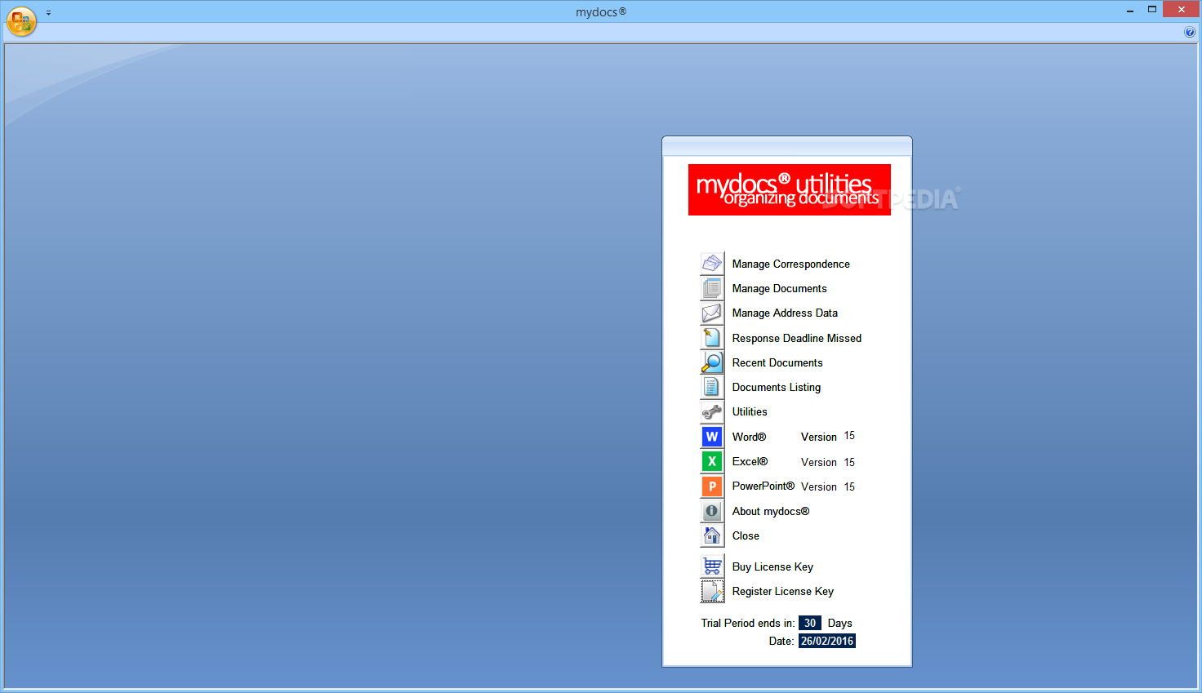Image resolution: width=1202 pixels, height=693 pixels.
Task: Select the Buy License Key label
Action: coord(772,566)
